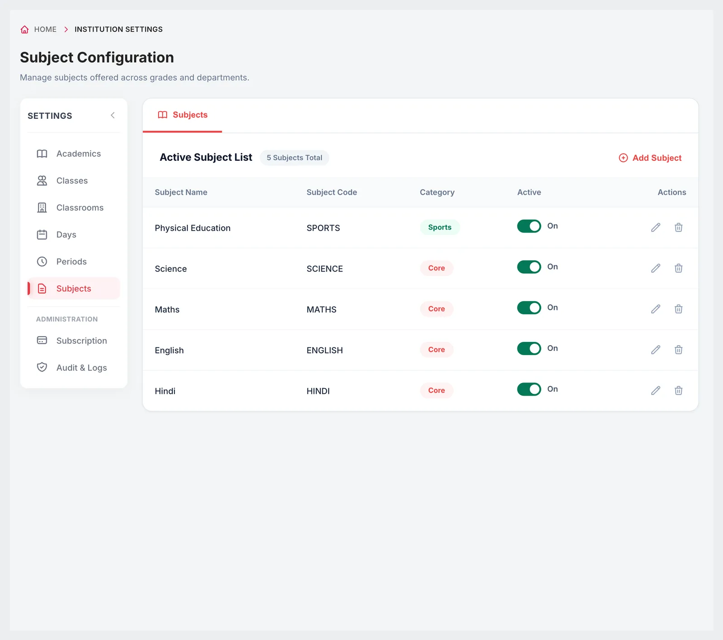Image resolution: width=723 pixels, height=640 pixels.
Task: Collapse the Settings sidebar chevron
Action: (113, 116)
